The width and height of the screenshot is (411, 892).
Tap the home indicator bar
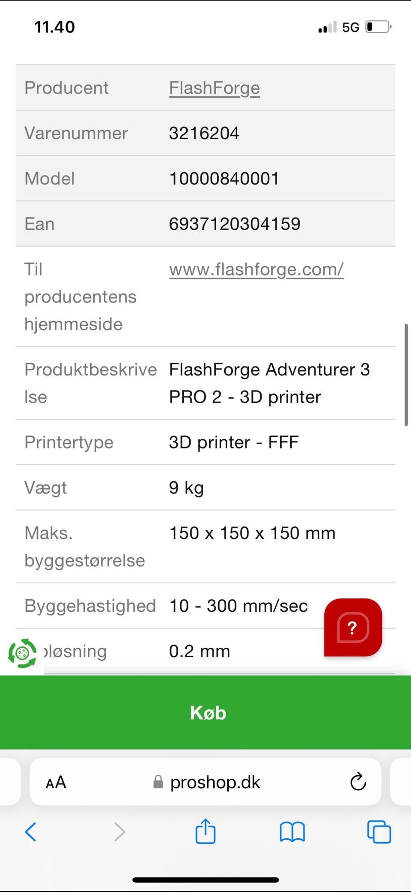point(205,880)
